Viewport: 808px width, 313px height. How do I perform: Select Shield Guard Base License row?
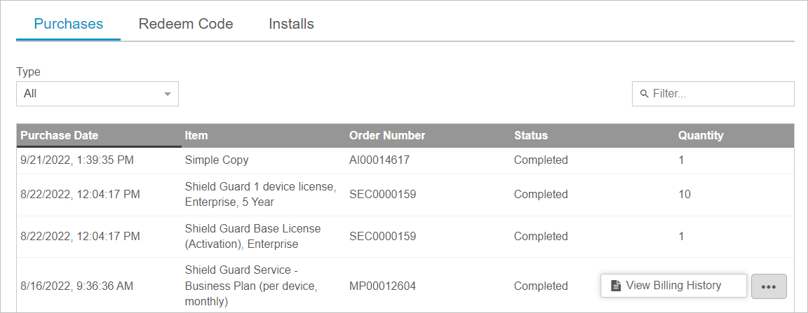pos(405,236)
